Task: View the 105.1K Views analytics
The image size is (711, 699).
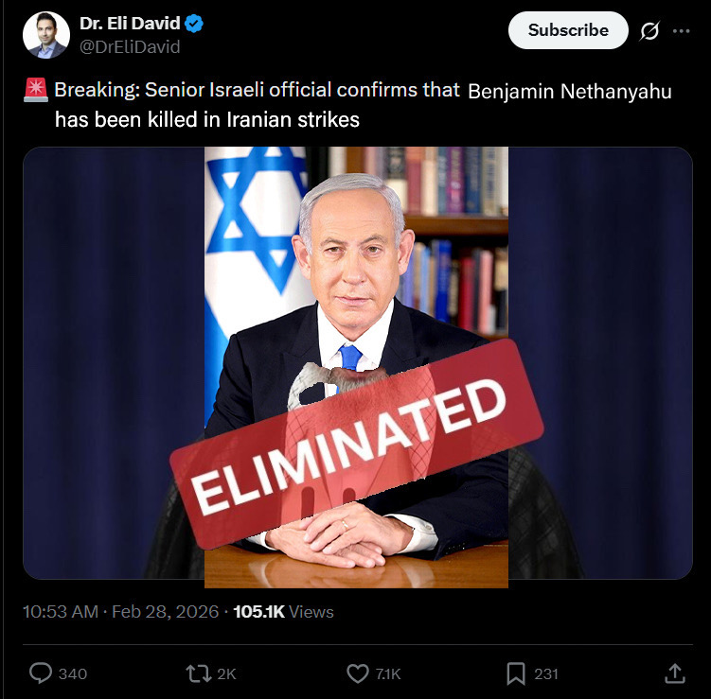Action: pos(283,612)
